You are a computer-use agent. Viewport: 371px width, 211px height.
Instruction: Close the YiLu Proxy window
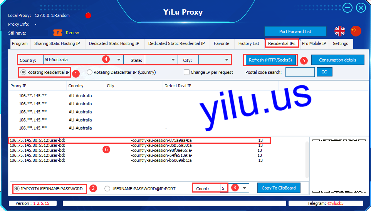coord(361,8)
